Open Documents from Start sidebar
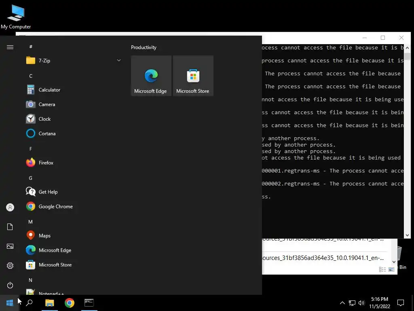Image resolution: width=414 pixels, height=311 pixels. pyautogui.click(x=10, y=227)
